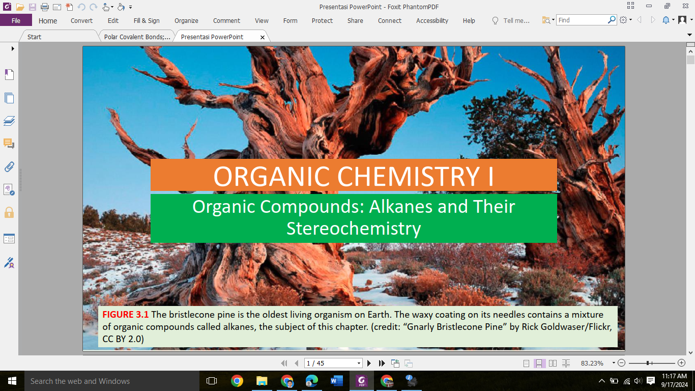Go to the next page arrow
The width and height of the screenshot is (695, 391).
tap(369, 363)
